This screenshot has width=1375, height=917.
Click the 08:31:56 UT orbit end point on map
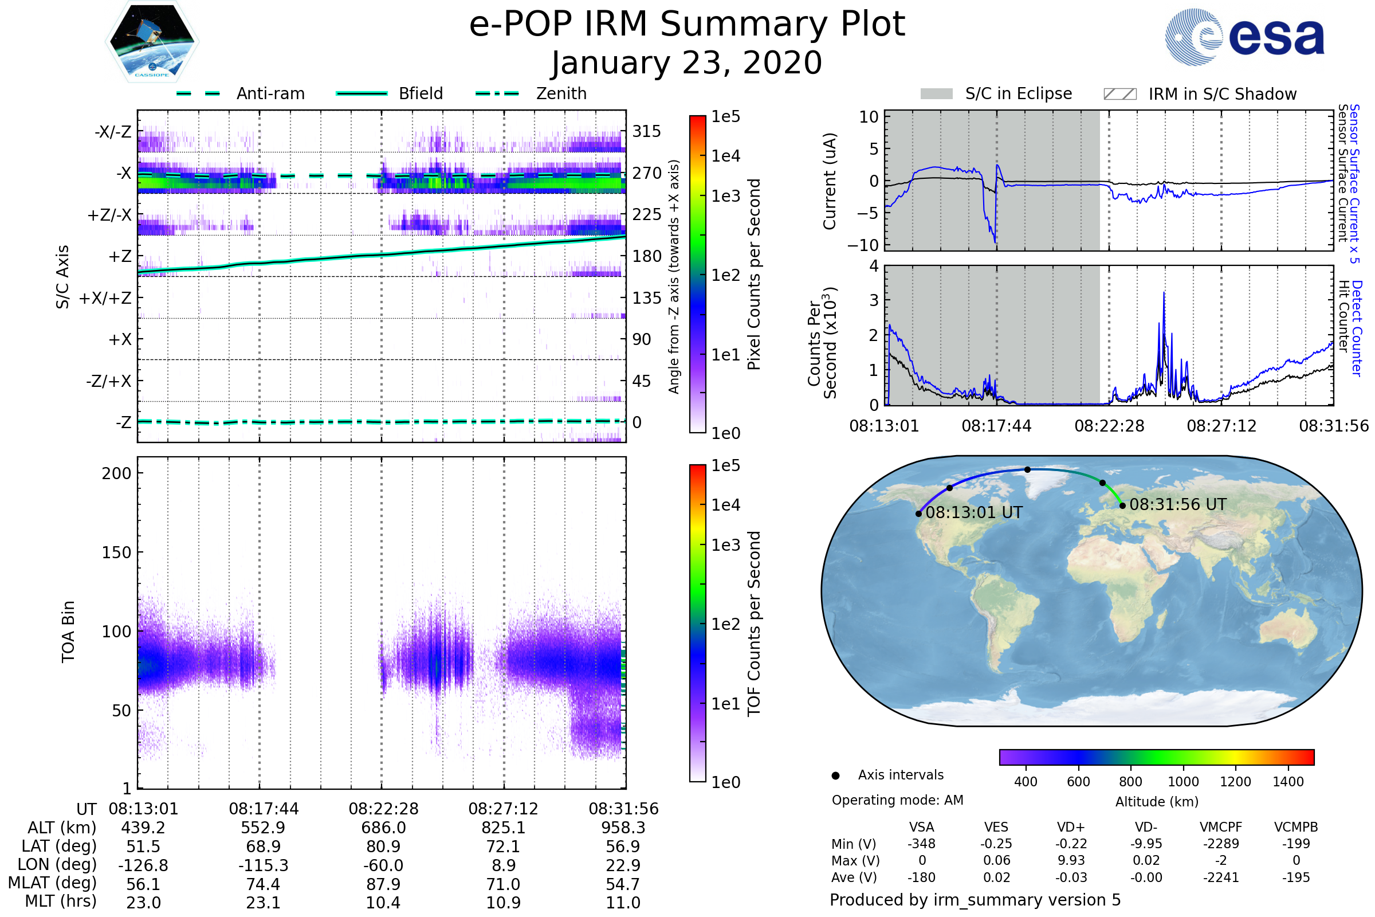1122,505
